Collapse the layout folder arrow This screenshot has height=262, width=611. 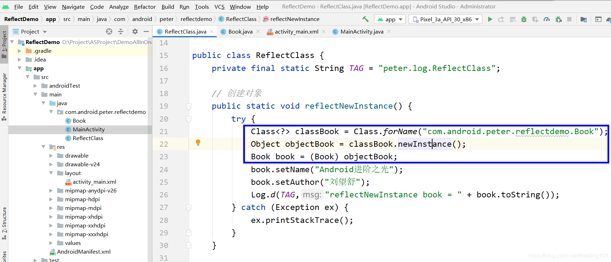(x=51, y=173)
